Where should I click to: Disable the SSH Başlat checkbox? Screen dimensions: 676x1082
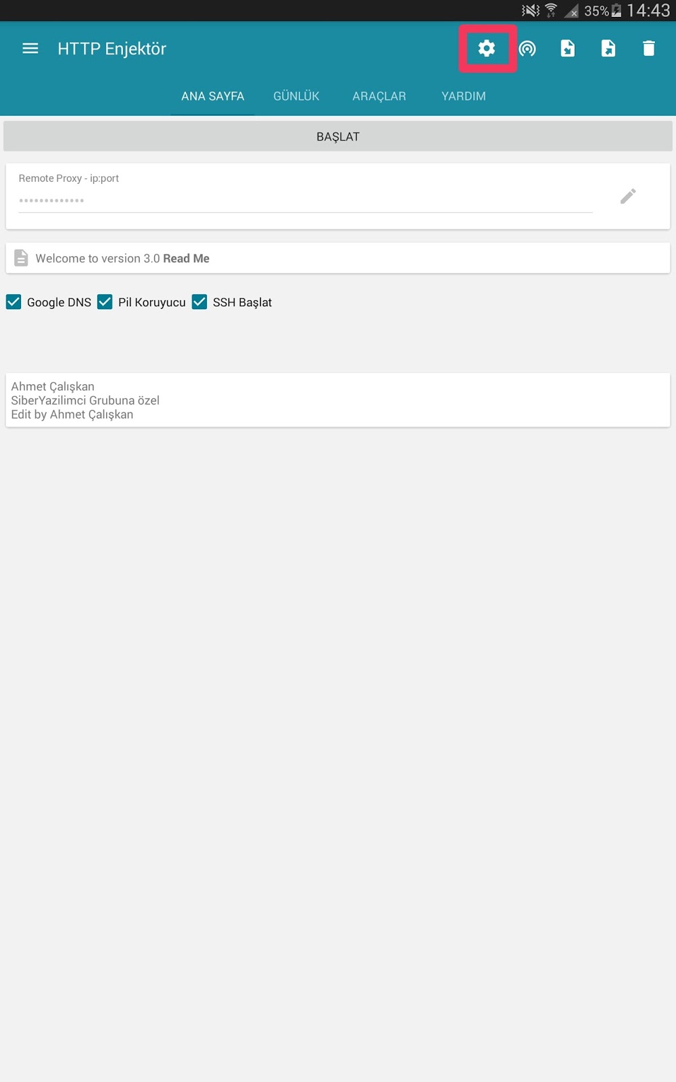pos(199,302)
